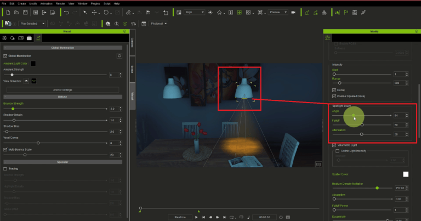Click the Undo arrow icon
Screen dimensions: 421x221
coord(66,13)
